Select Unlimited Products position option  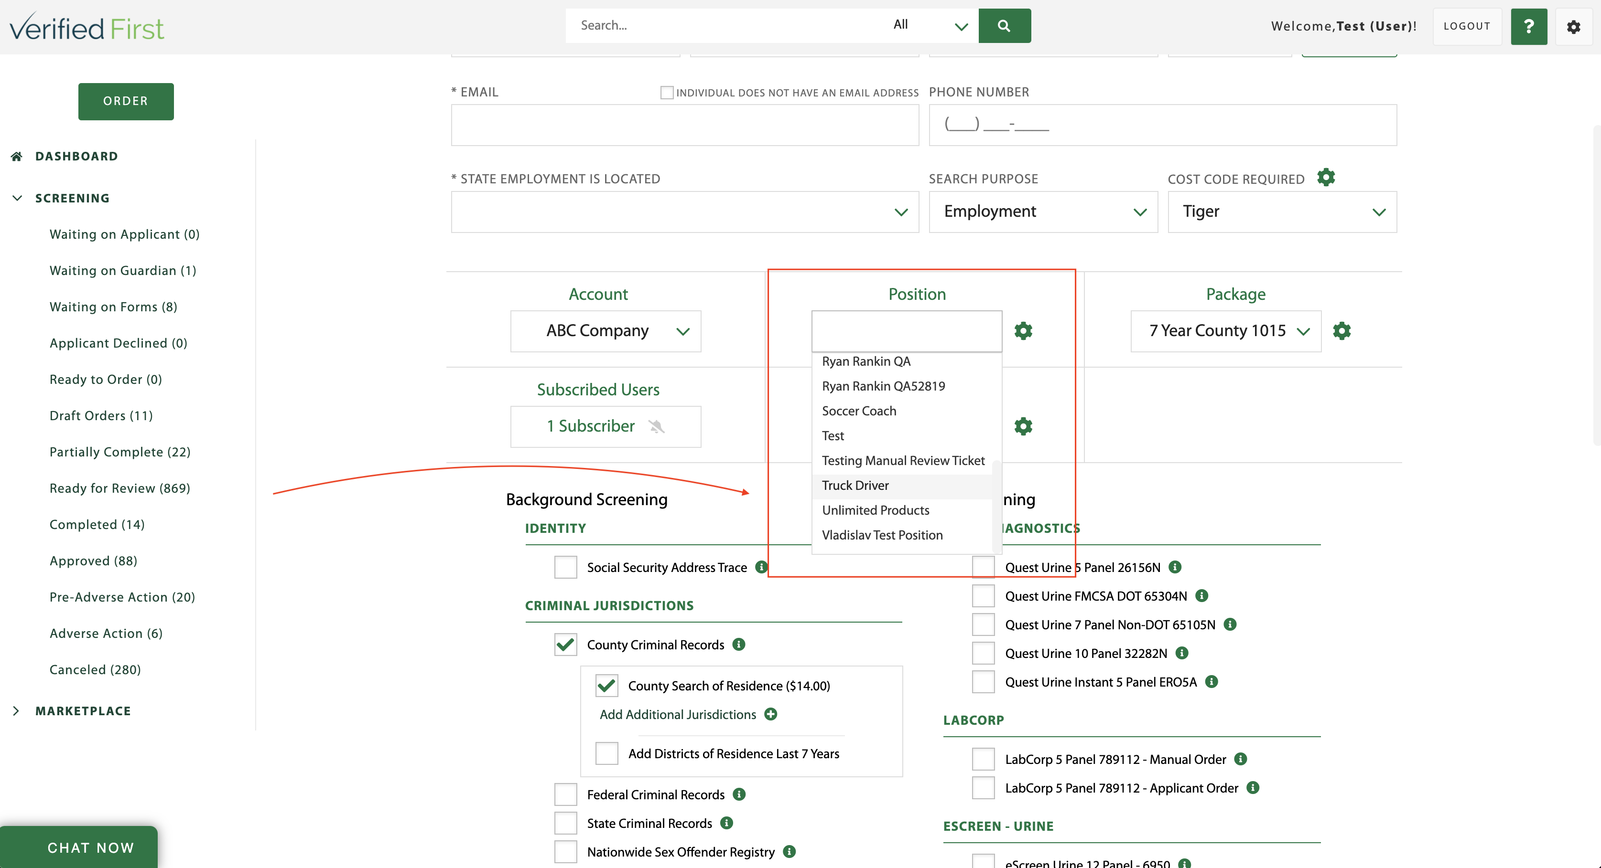[x=902, y=510]
